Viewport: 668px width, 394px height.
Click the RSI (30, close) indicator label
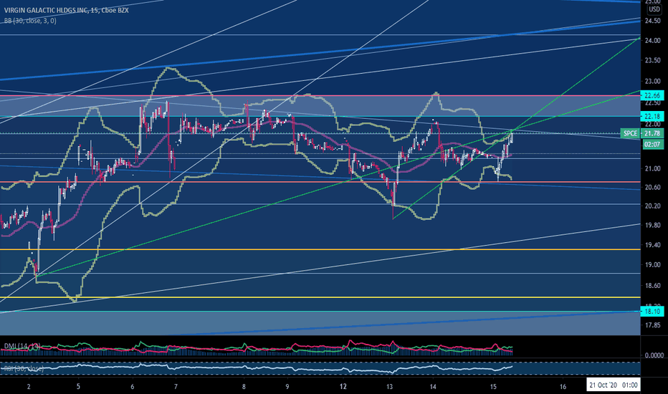pos(24,368)
